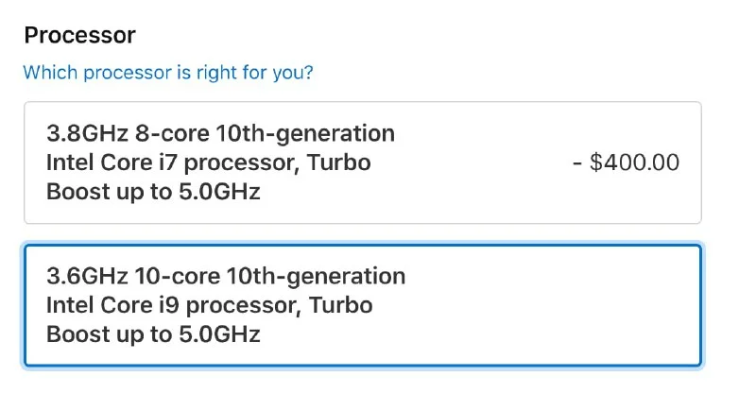Viewport: 756px width, 410px height.
Task: Click "Intel Core i7 processor, Turbo" text
Action: tap(209, 162)
